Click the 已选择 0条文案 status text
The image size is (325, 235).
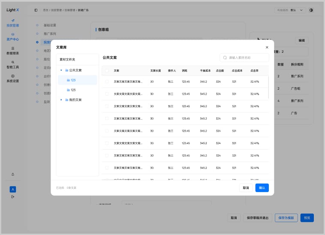tap(66, 188)
